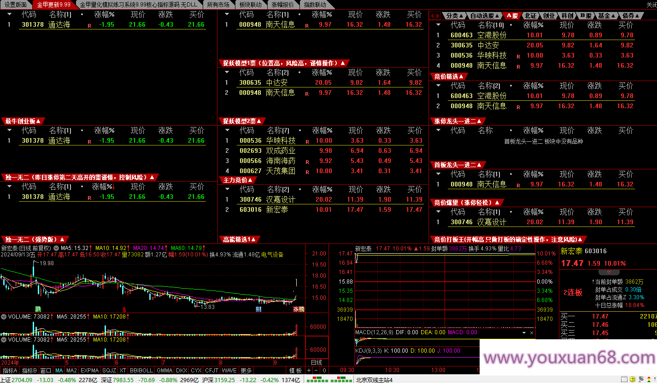The image size is (657, 383).
Task: Click the 涨榜 marker on the K-line chart
Action: pyautogui.click(x=299, y=309)
